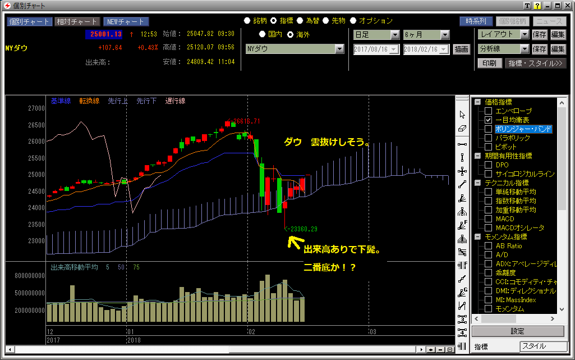
Task: Select the 先物 radio button
Action: 325,21
